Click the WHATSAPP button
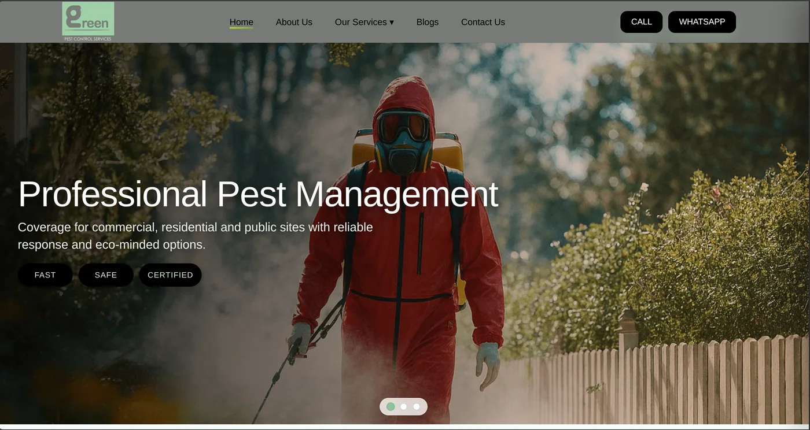 [702, 22]
